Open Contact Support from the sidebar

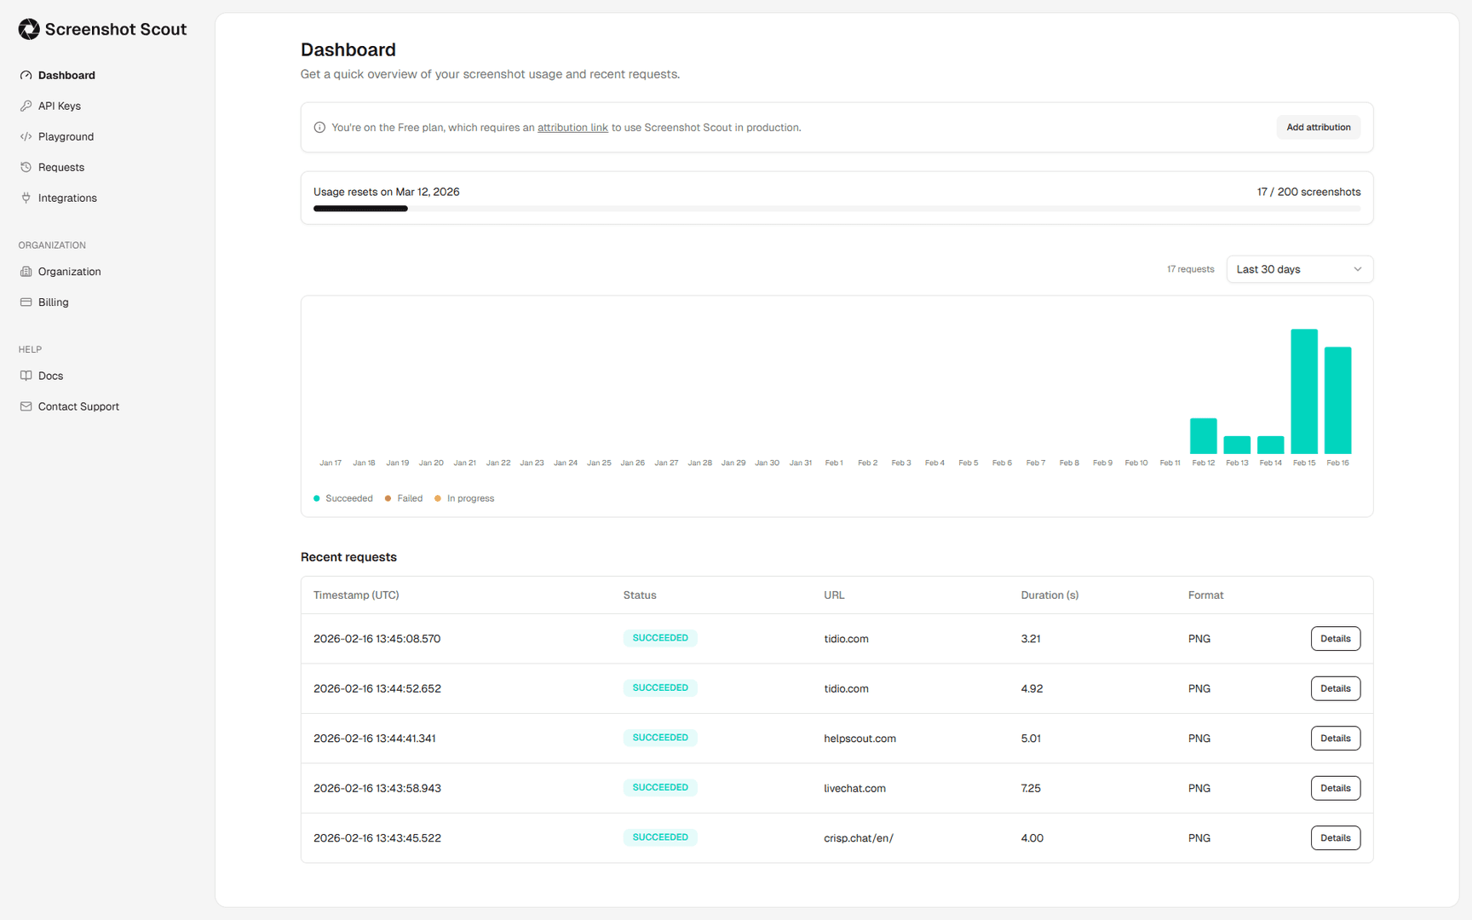[78, 406]
